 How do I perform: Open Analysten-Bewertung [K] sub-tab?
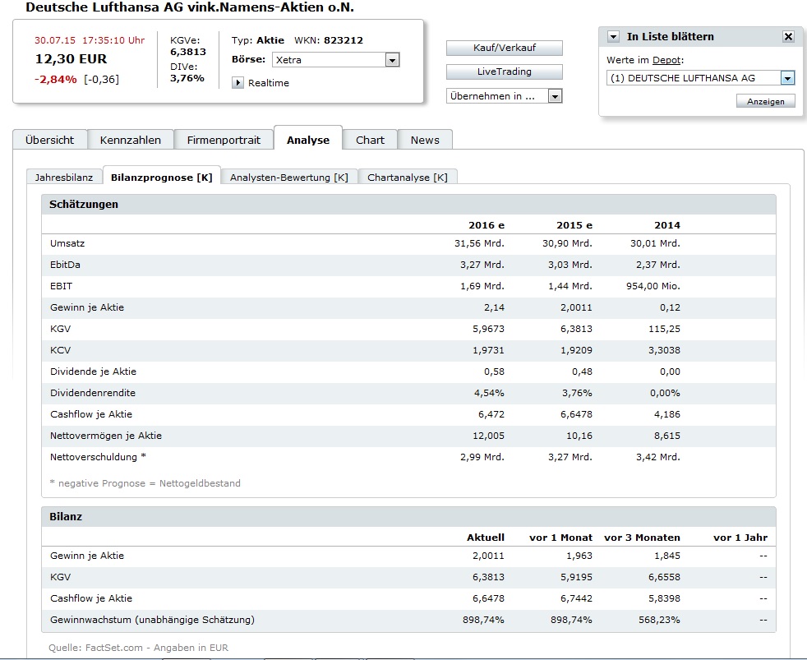pos(288,178)
